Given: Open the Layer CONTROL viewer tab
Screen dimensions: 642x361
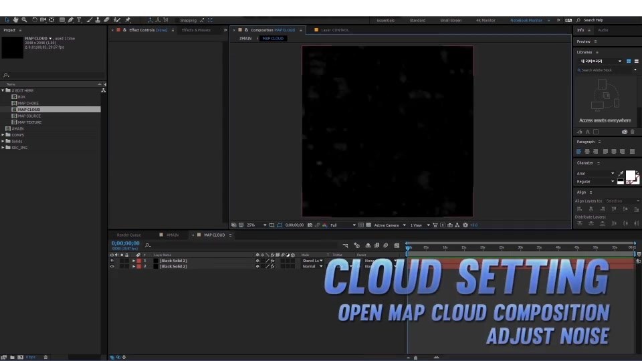Looking at the screenshot, I should click(335, 30).
